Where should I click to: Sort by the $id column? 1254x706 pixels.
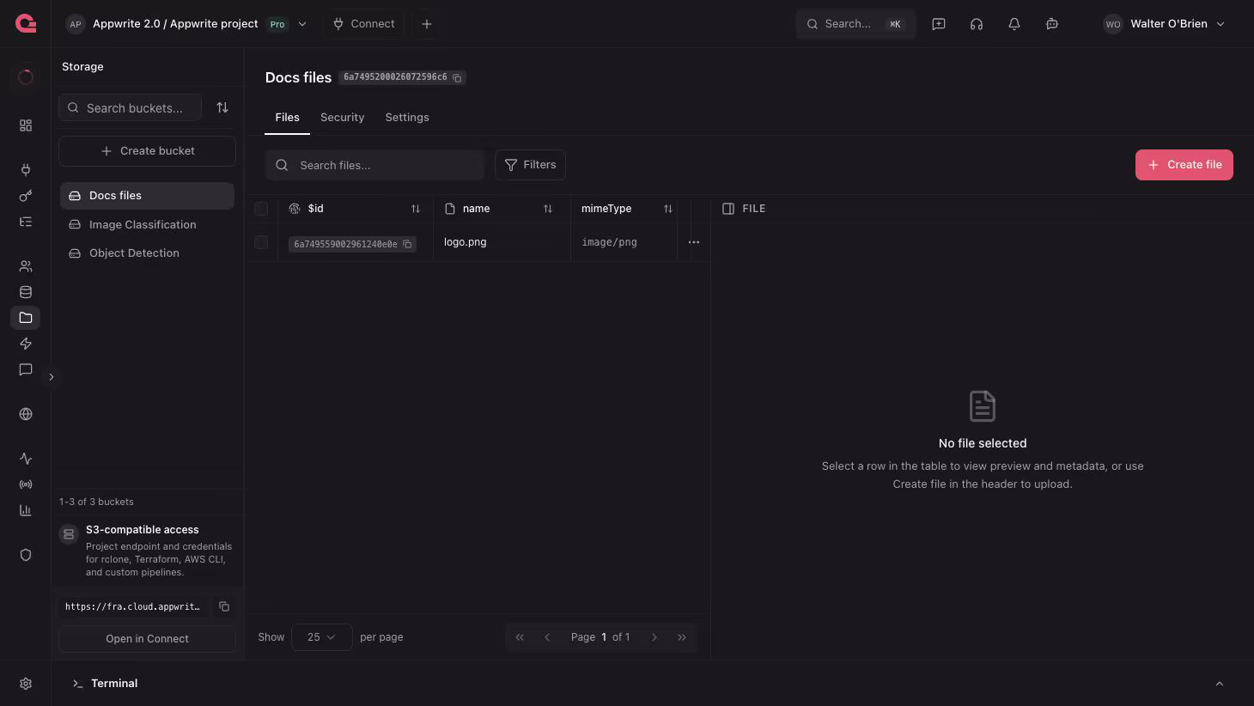click(x=416, y=209)
